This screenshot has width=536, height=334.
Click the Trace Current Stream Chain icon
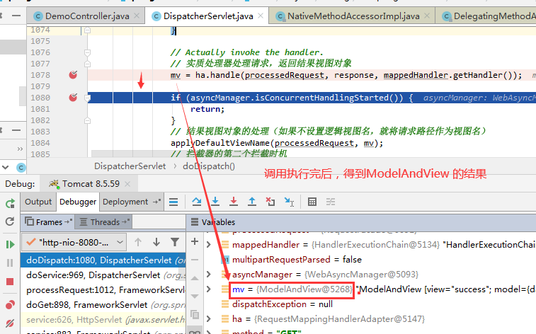coord(331,202)
